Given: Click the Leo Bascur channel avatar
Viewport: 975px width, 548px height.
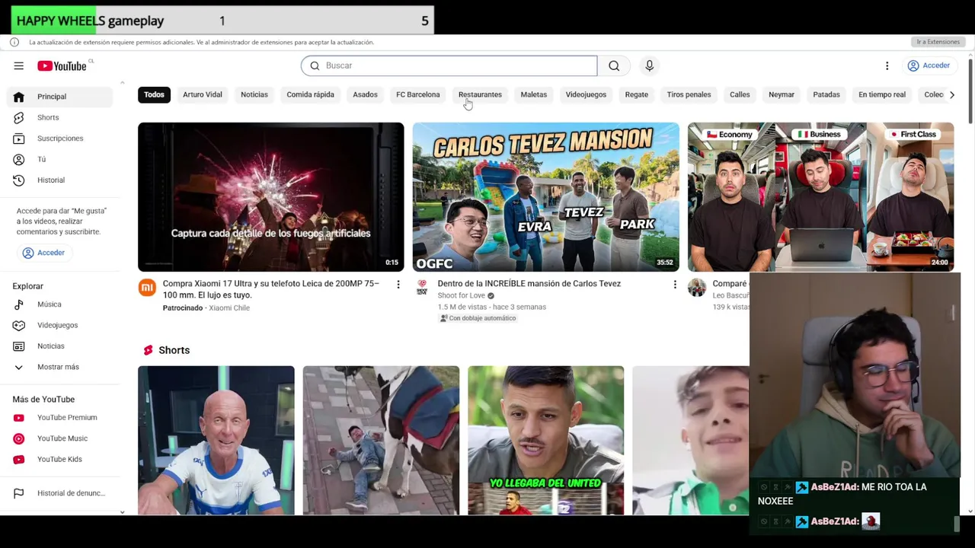Looking at the screenshot, I should [697, 288].
